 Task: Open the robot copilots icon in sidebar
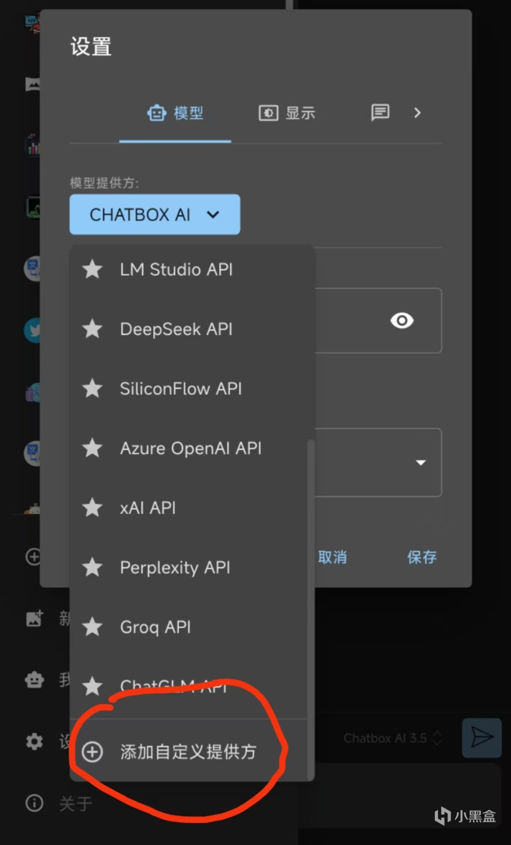coord(34,680)
